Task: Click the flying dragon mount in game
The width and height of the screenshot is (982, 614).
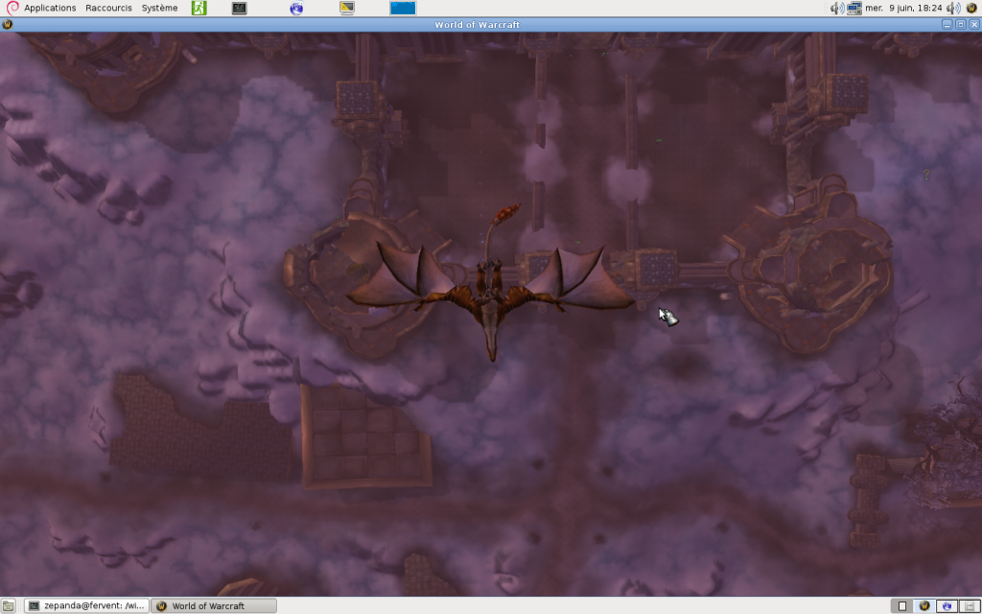Action: coord(491,283)
